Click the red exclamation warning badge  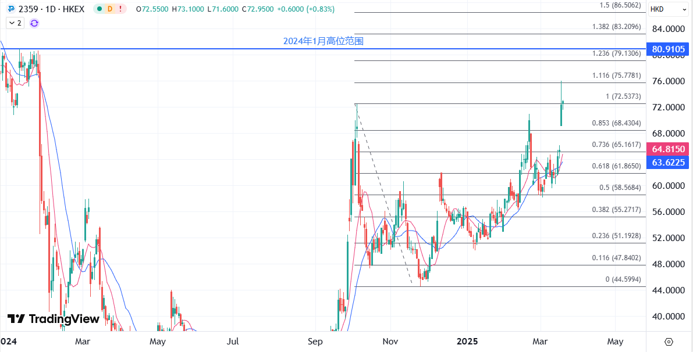(120, 9)
